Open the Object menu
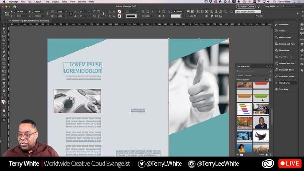The width and height of the screenshot is (304, 171). (x=55, y=2)
